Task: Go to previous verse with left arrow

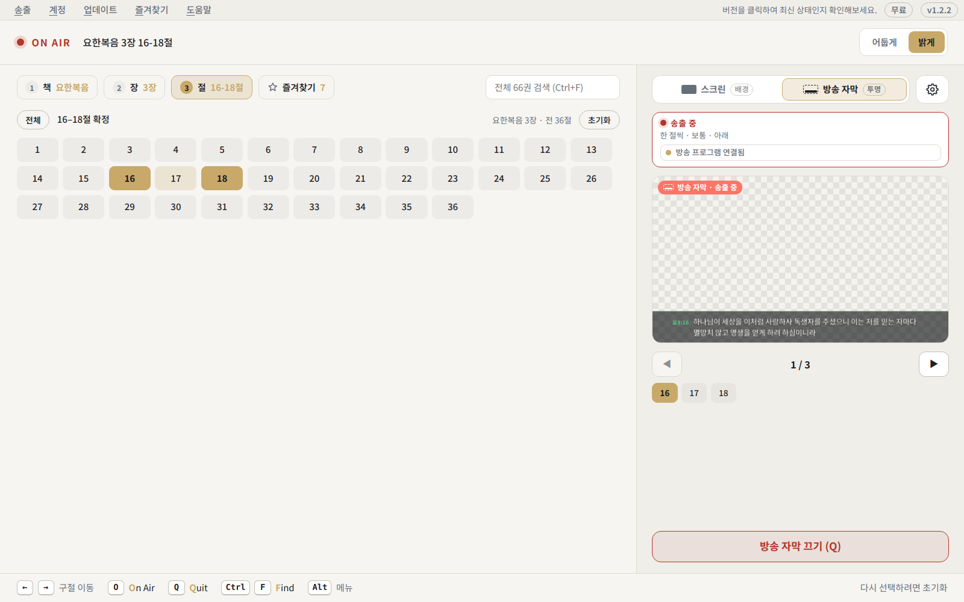Action: tap(667, 364)
